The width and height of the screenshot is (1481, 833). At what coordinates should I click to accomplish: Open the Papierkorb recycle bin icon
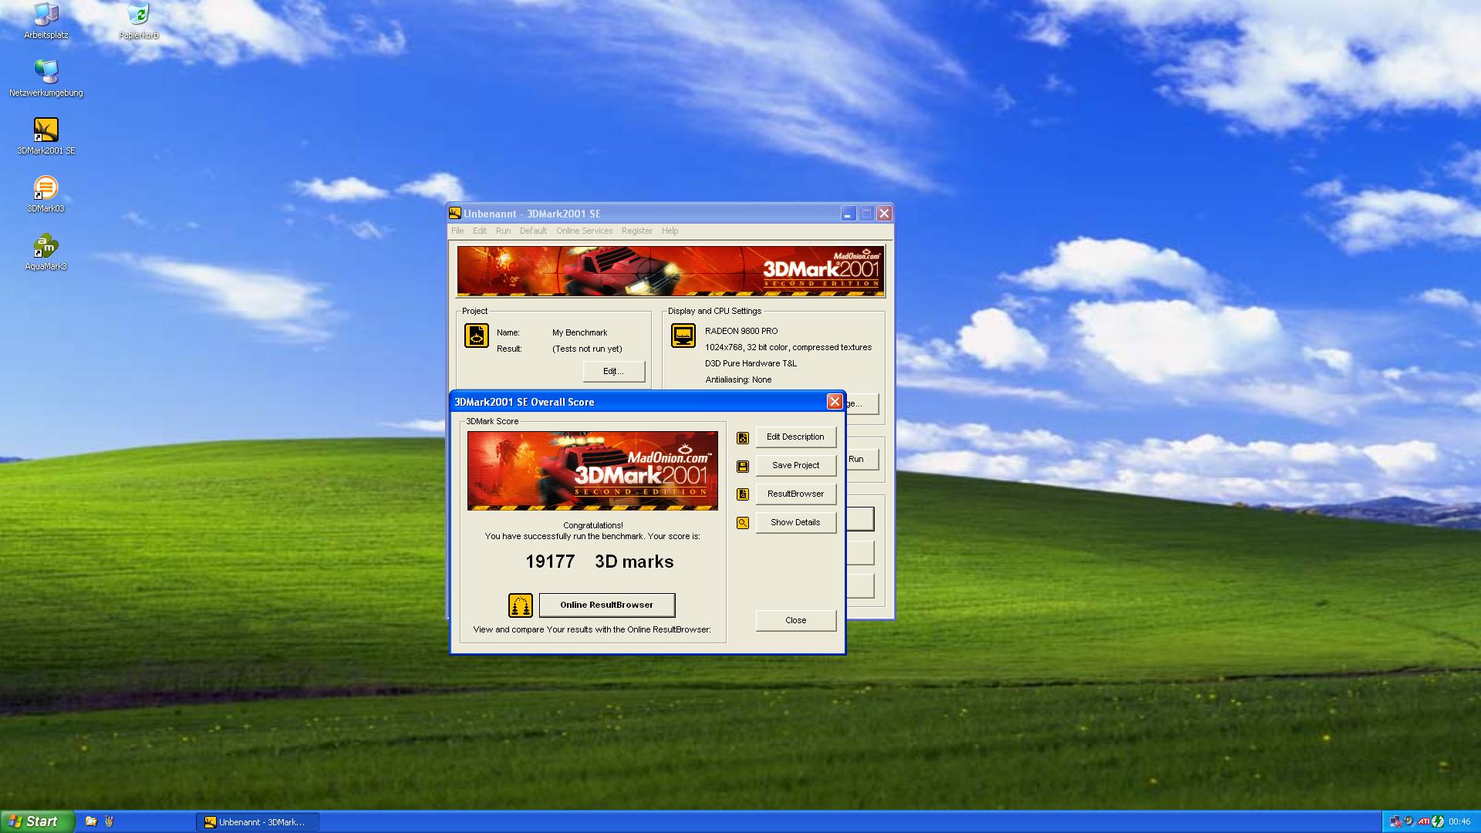[x=138, y=21]
